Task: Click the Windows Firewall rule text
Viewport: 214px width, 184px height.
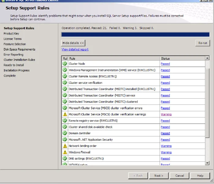Action: (80, 152)
